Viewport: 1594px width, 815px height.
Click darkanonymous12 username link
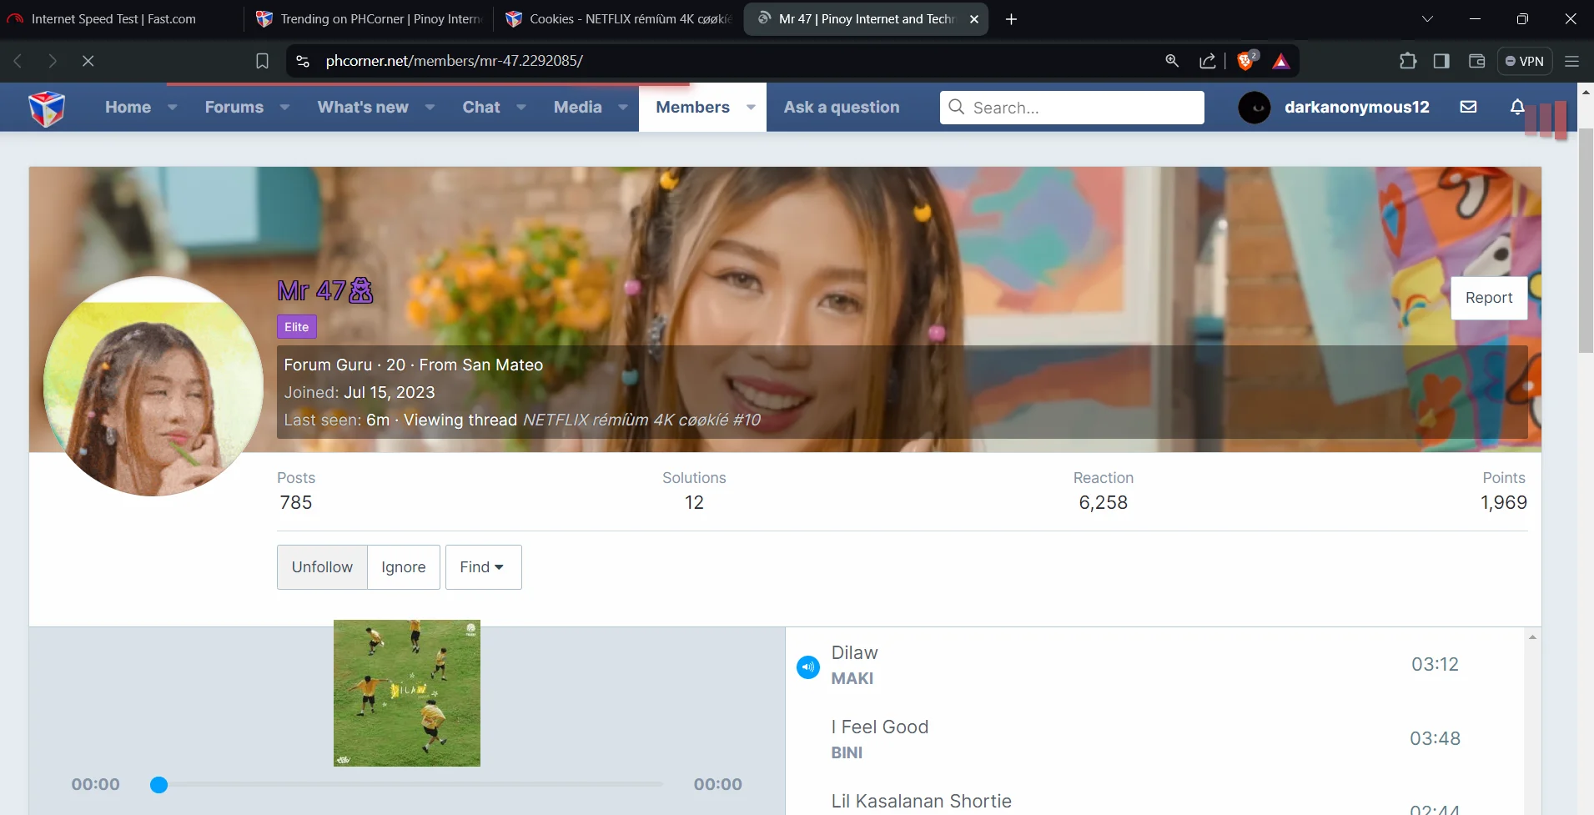coord(1356,107)
